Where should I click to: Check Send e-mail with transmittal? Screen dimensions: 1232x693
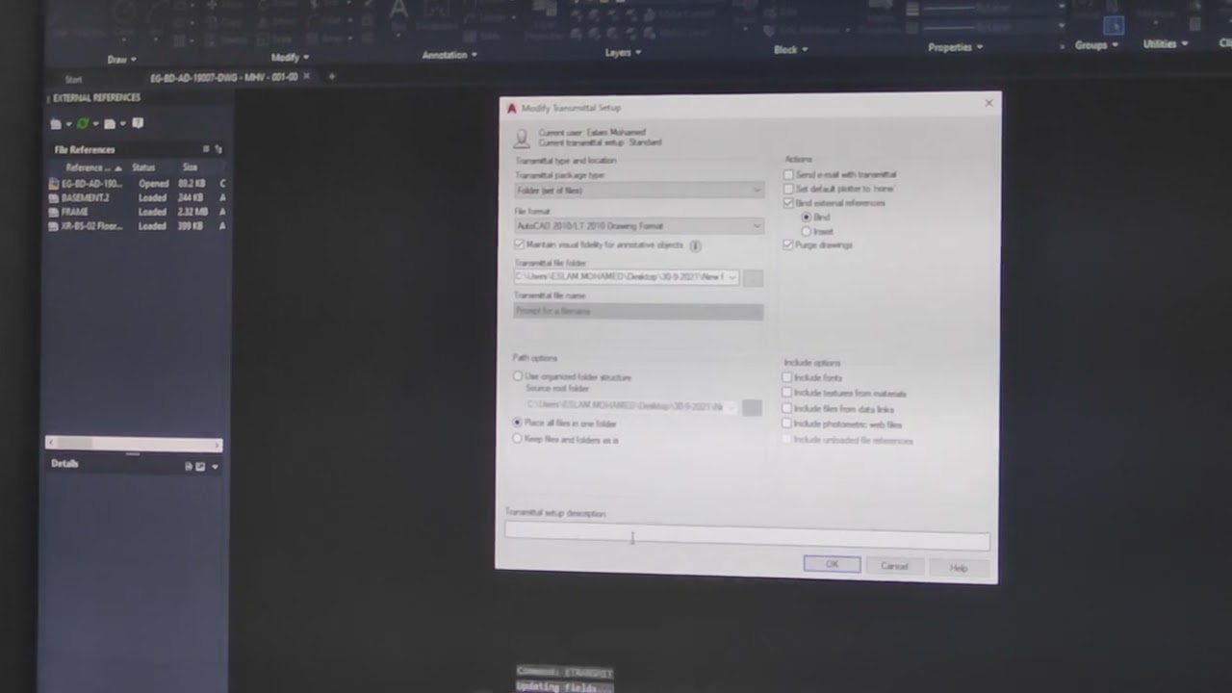click(788, 175)
